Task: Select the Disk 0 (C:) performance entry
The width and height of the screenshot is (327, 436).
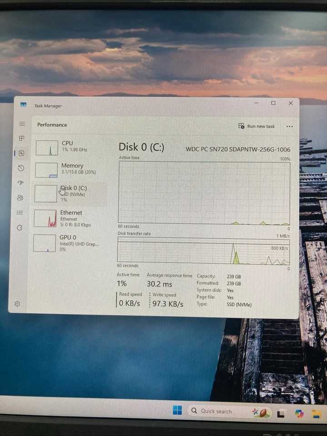Action: click(x=69, y=194)
